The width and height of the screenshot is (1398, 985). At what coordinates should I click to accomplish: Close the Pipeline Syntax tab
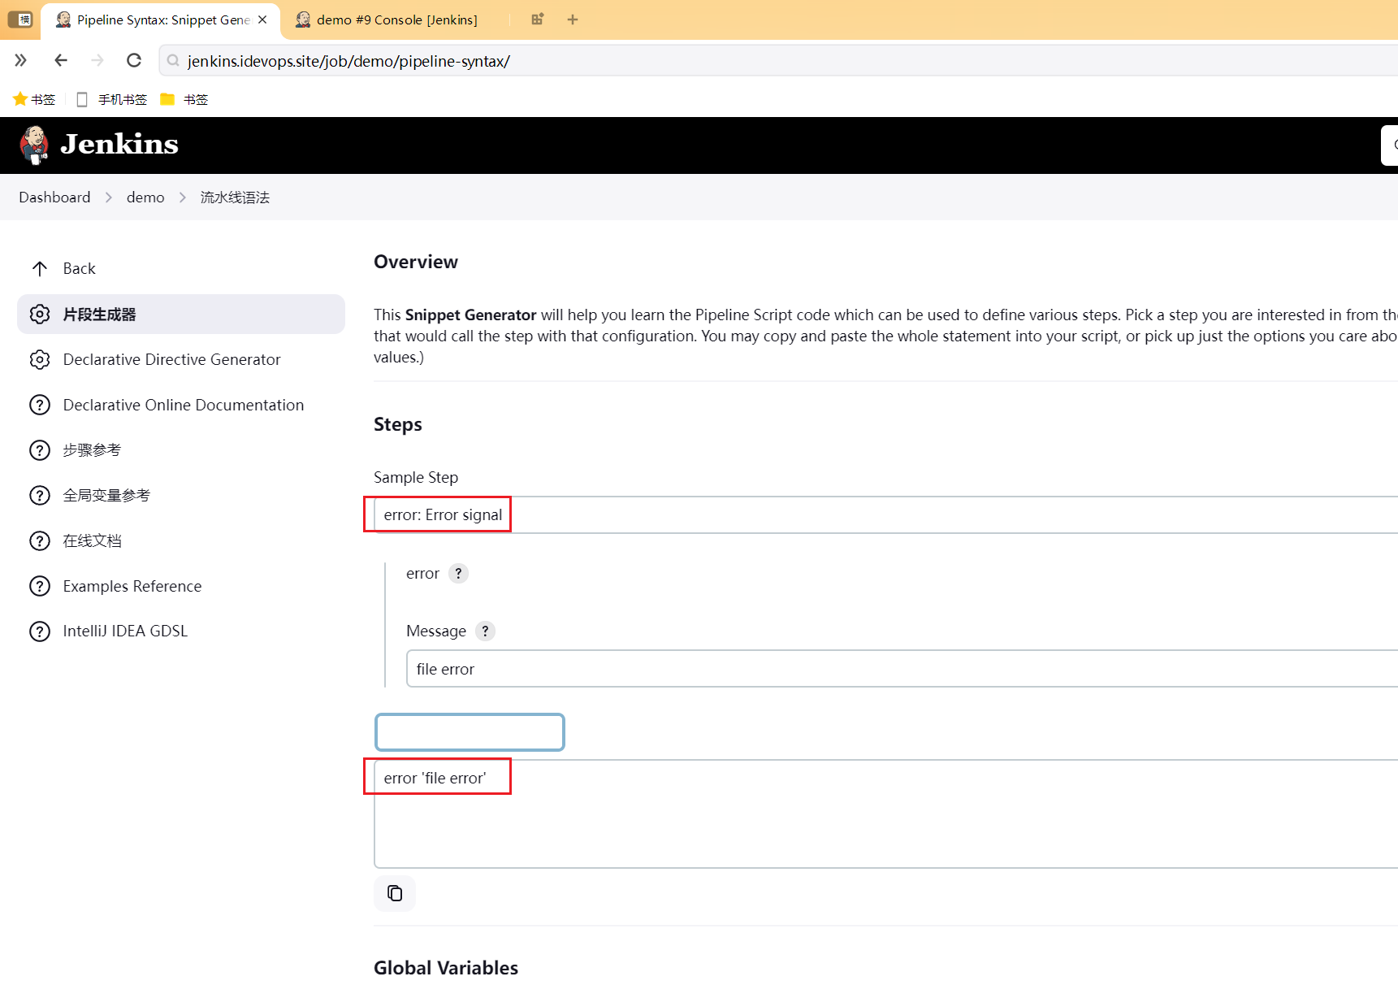coord(262,20)
